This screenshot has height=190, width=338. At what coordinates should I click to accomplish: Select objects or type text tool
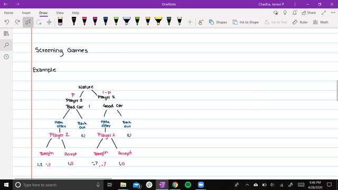coord(28,22)
